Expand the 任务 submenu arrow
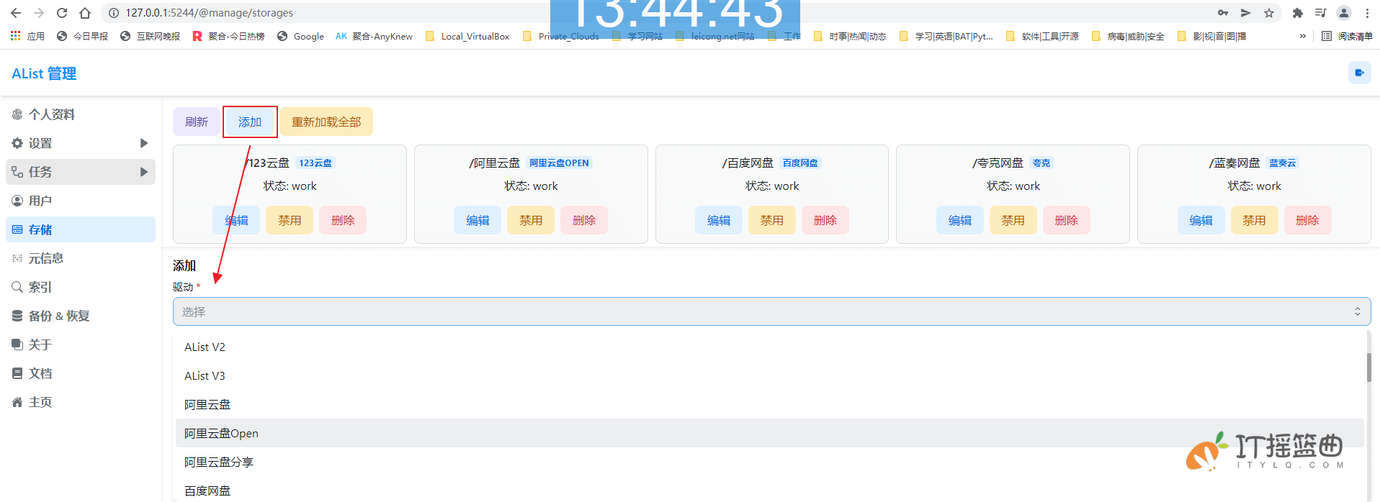The width and height of the screenshot is (1380, 502). tap(143, 172)
